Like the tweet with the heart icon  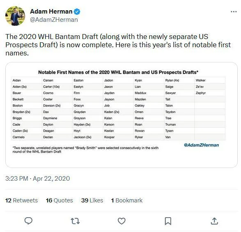pos(122,221)
